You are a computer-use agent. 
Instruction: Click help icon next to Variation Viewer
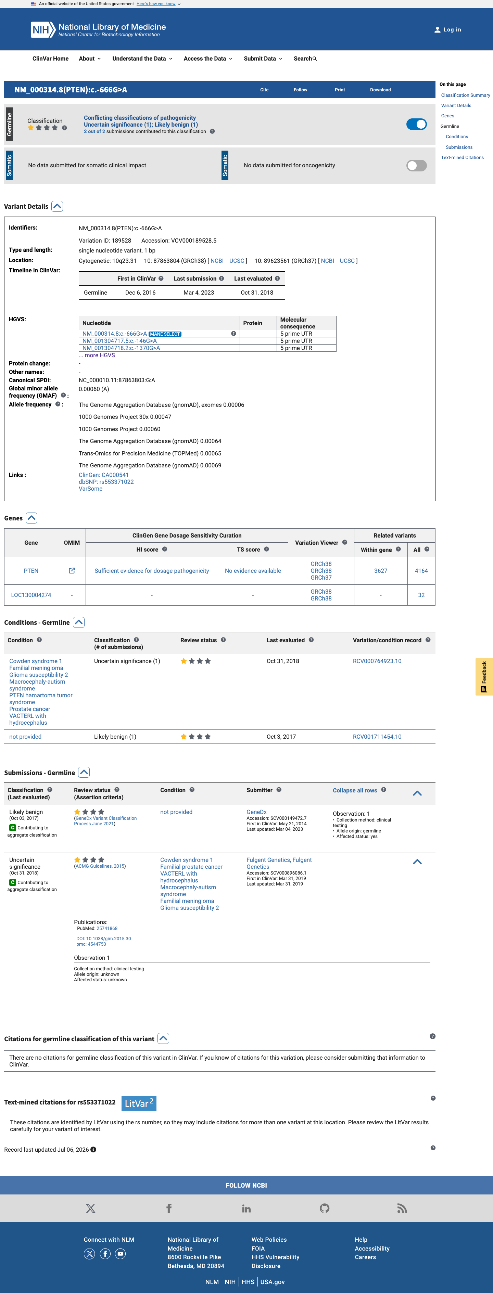pyautogui.click(x=345, y=542)
